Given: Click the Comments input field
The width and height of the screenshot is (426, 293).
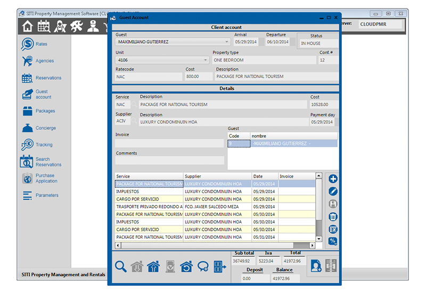Looking at the screenshot, I should (x=170, y=161).
